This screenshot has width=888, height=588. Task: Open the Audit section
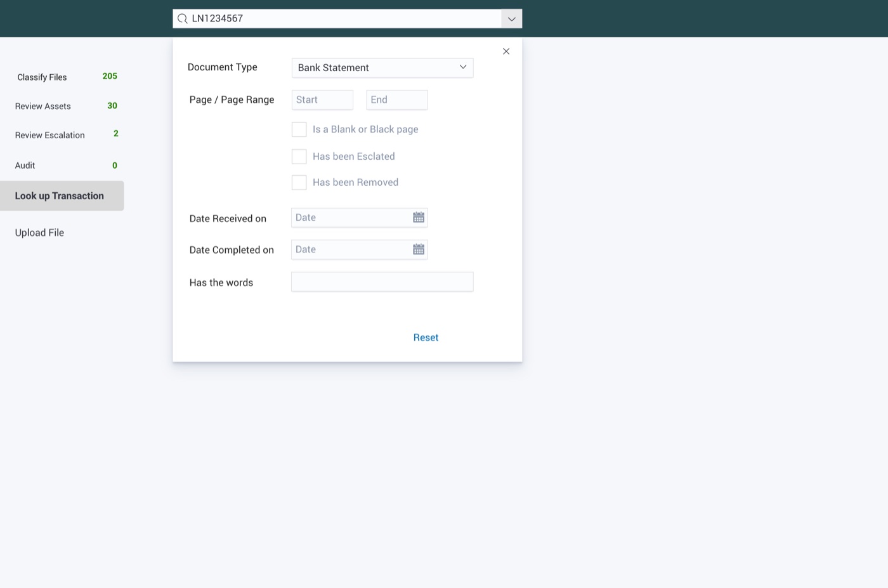[x=25, y=165]
